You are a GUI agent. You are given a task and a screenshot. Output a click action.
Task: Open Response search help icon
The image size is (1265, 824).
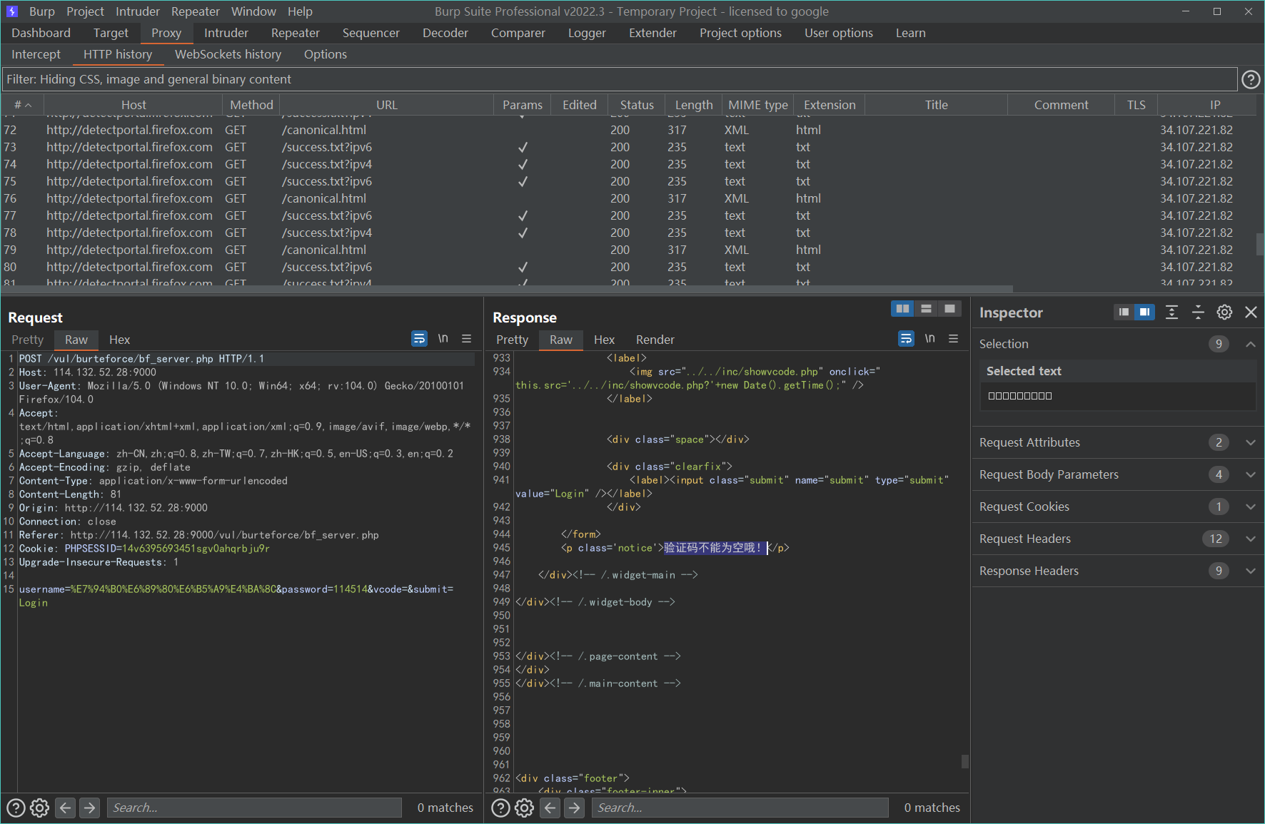[x=501, y=808]
